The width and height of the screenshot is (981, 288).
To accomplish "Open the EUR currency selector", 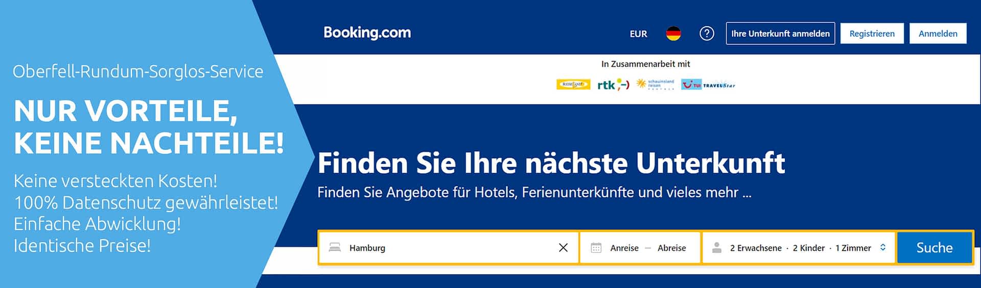I will (x=638, y=34).
